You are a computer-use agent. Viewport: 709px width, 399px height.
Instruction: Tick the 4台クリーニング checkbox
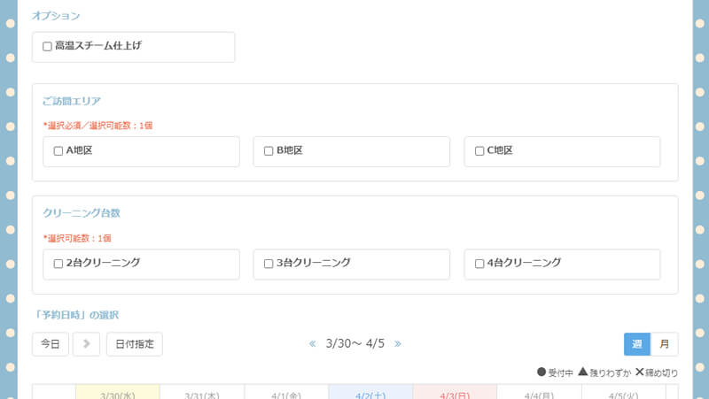(x=479, y=264)
